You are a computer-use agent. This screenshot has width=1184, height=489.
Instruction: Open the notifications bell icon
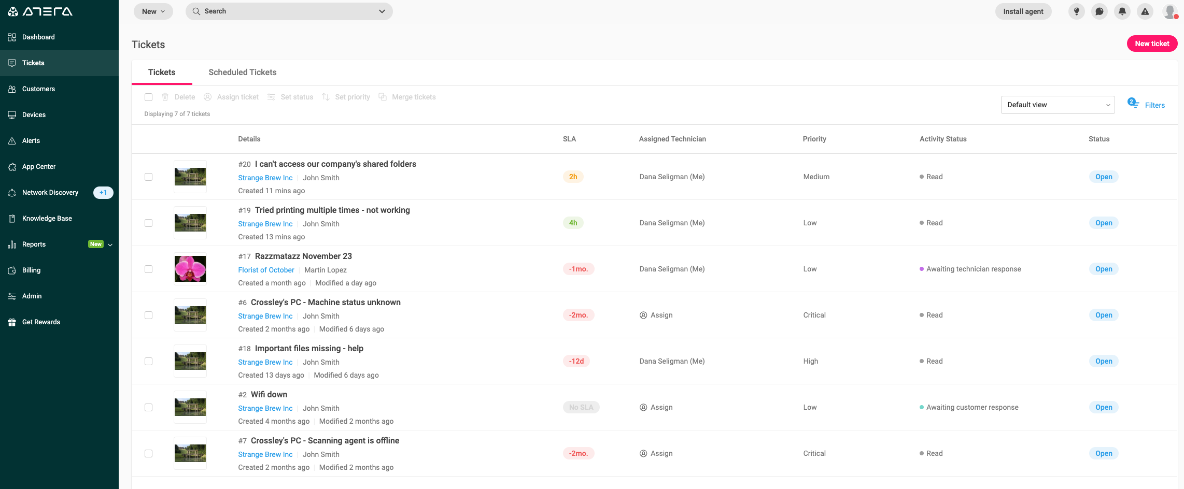tap(1122, 11)
